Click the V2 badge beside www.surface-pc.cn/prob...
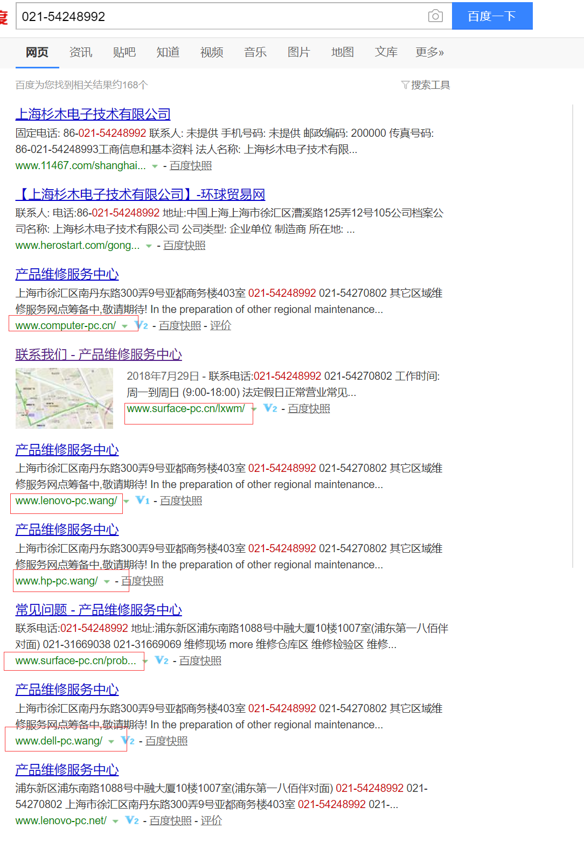The width and height of the screenshot is (584, 842). 162,660
